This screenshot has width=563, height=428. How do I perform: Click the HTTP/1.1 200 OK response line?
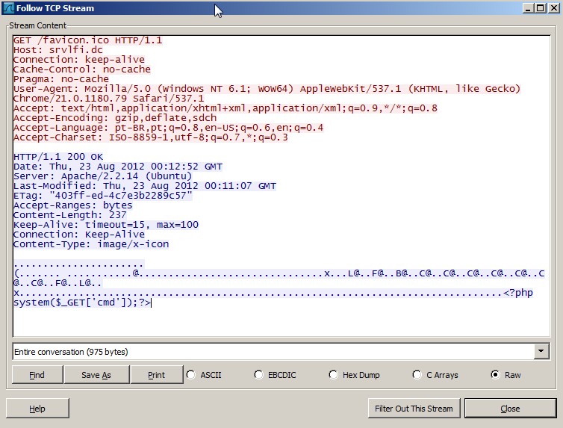[58, 157]
